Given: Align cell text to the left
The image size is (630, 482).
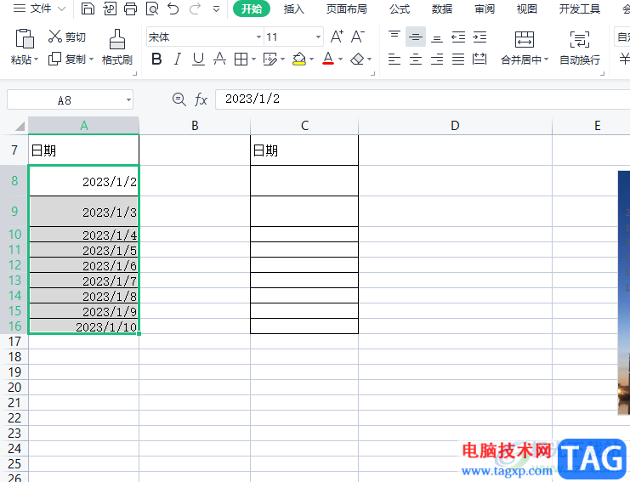Looking at the screenshot, I should 394,60.
